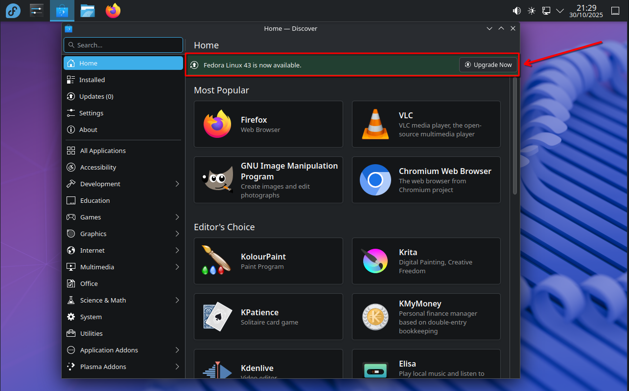Open the Installed section in Discover
629x391 pixels.
coord(92,79)
